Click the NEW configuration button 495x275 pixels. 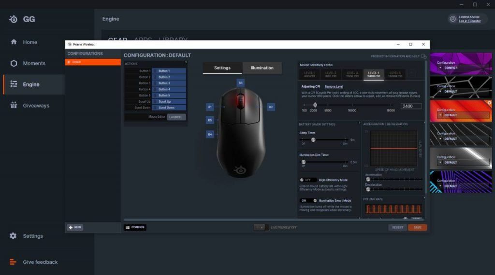(75, 227)
